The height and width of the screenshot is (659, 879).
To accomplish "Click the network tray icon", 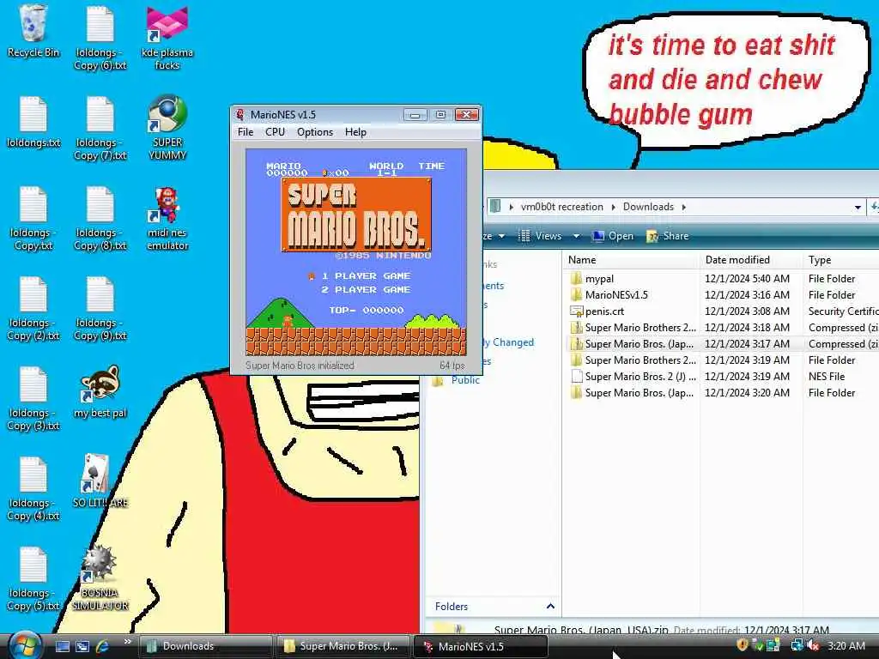I will 797,645.
